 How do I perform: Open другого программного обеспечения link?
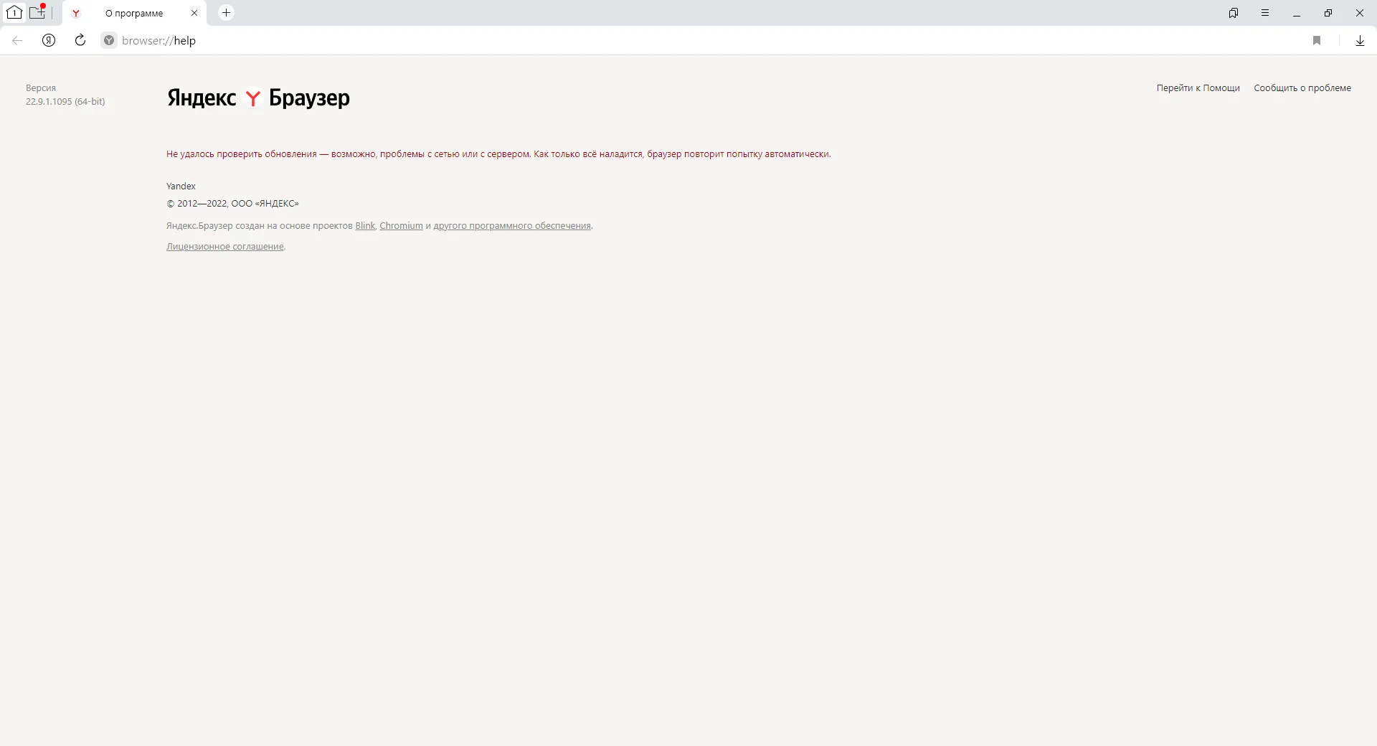pyautogui.click(x=512, y=225)
